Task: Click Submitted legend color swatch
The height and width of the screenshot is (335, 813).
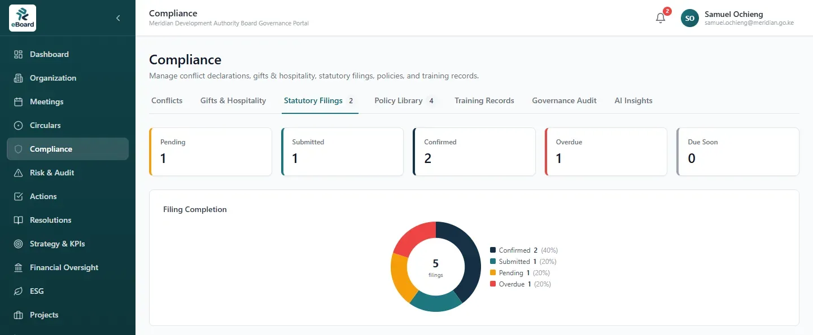Action: 493,262
